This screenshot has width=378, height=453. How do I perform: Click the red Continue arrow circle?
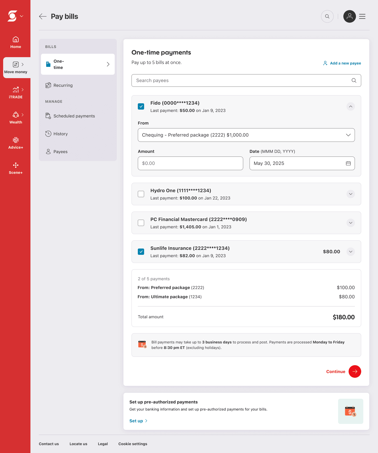point(355,371)
